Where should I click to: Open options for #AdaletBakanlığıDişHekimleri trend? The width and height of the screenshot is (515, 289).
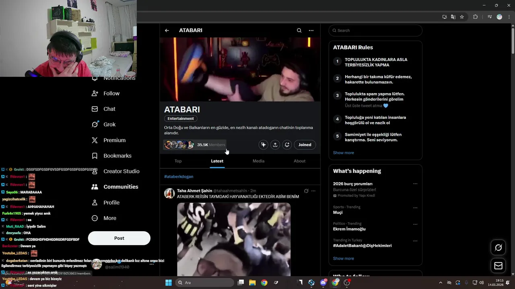tap(415, 241)
